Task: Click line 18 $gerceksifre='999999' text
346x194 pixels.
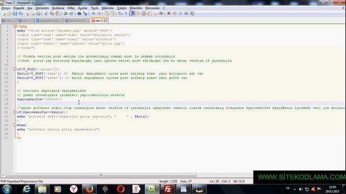Action: (39, 99)
